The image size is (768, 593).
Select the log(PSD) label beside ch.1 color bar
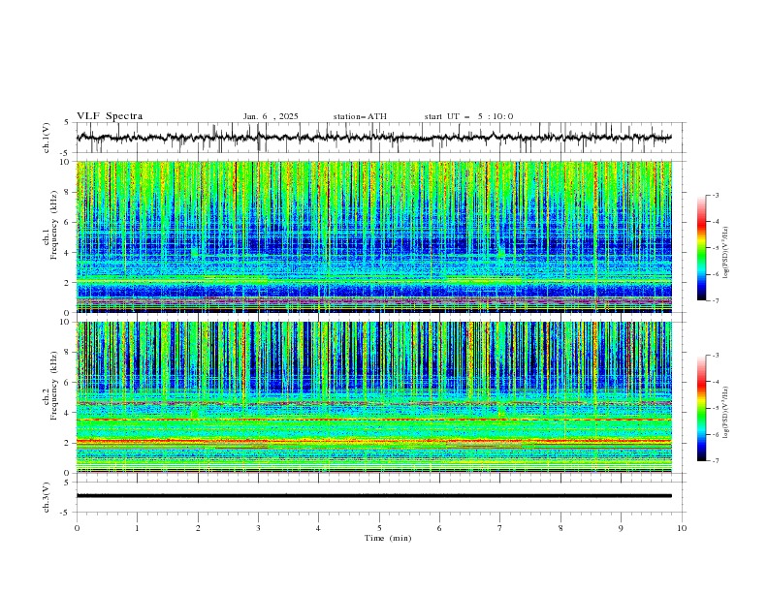click(726, 253)
